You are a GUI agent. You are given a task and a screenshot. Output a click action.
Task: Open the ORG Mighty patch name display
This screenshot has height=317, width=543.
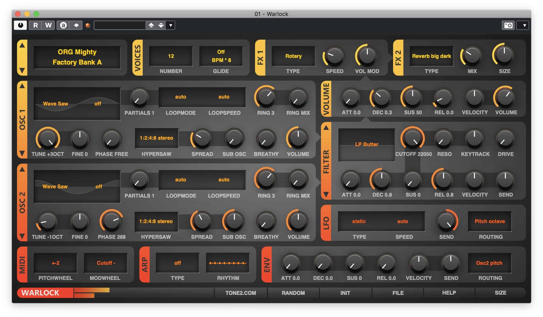[77, 57]
